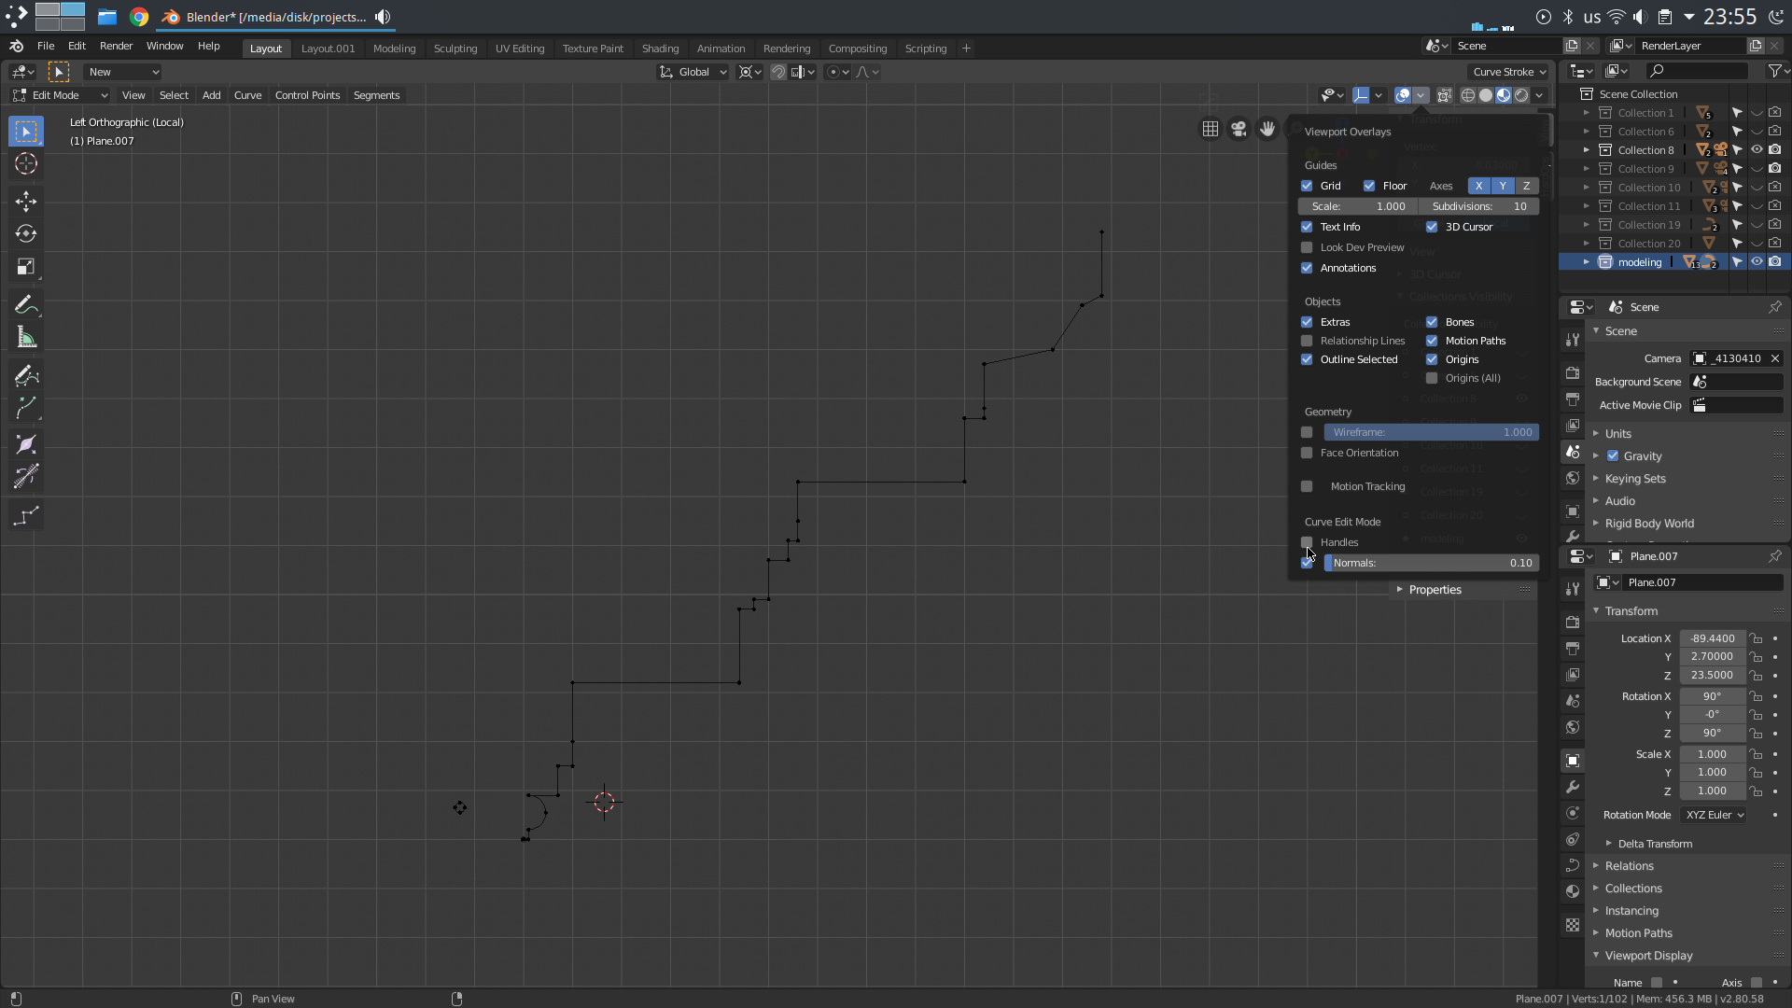Click the camera view icon in viewport
The image size is (1792, 1008).
pyautogui.click(x=1239, y=129)
